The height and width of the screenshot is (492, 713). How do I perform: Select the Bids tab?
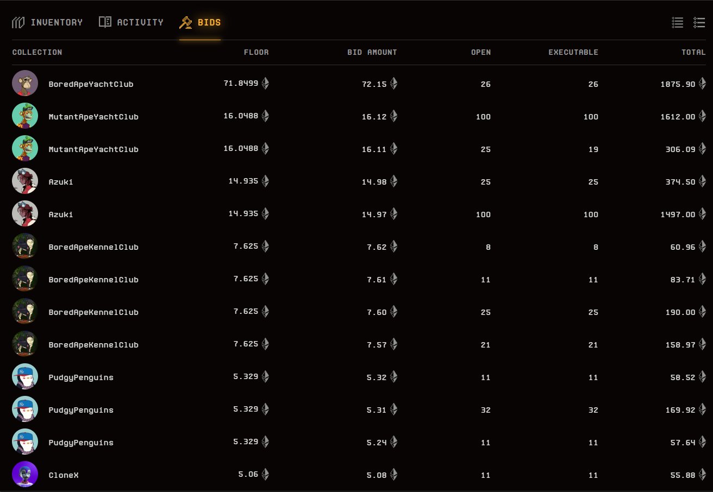[x=200, y=23]
